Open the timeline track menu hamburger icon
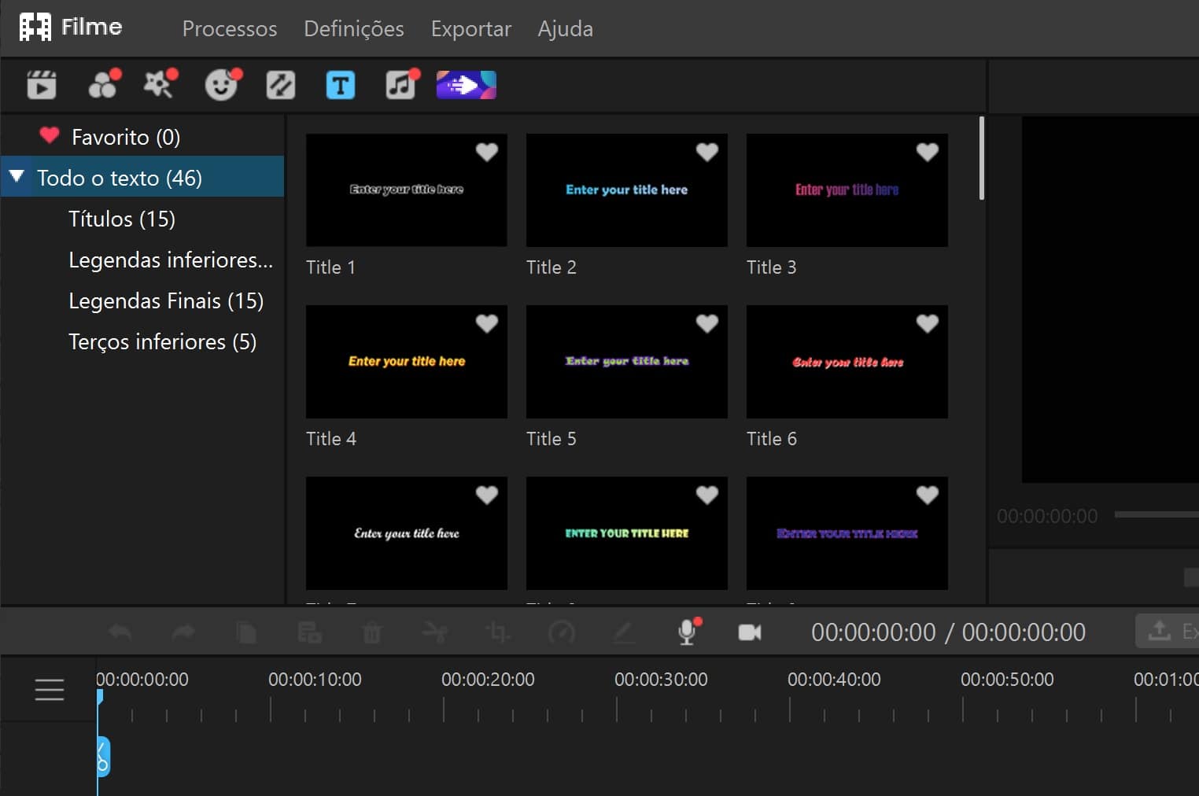Image resolution: width=1199 pixels, height=796 pixels. click(x=50, y=690)
